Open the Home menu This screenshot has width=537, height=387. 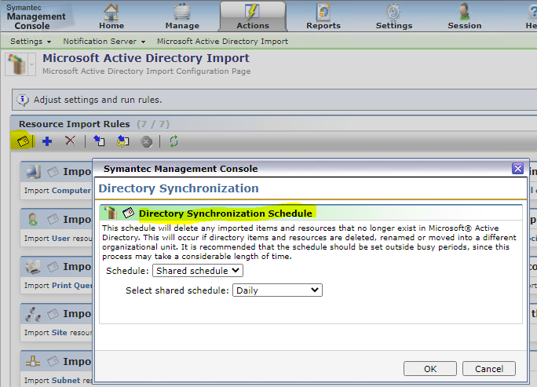pyautogui.click(x=111, y=16)
